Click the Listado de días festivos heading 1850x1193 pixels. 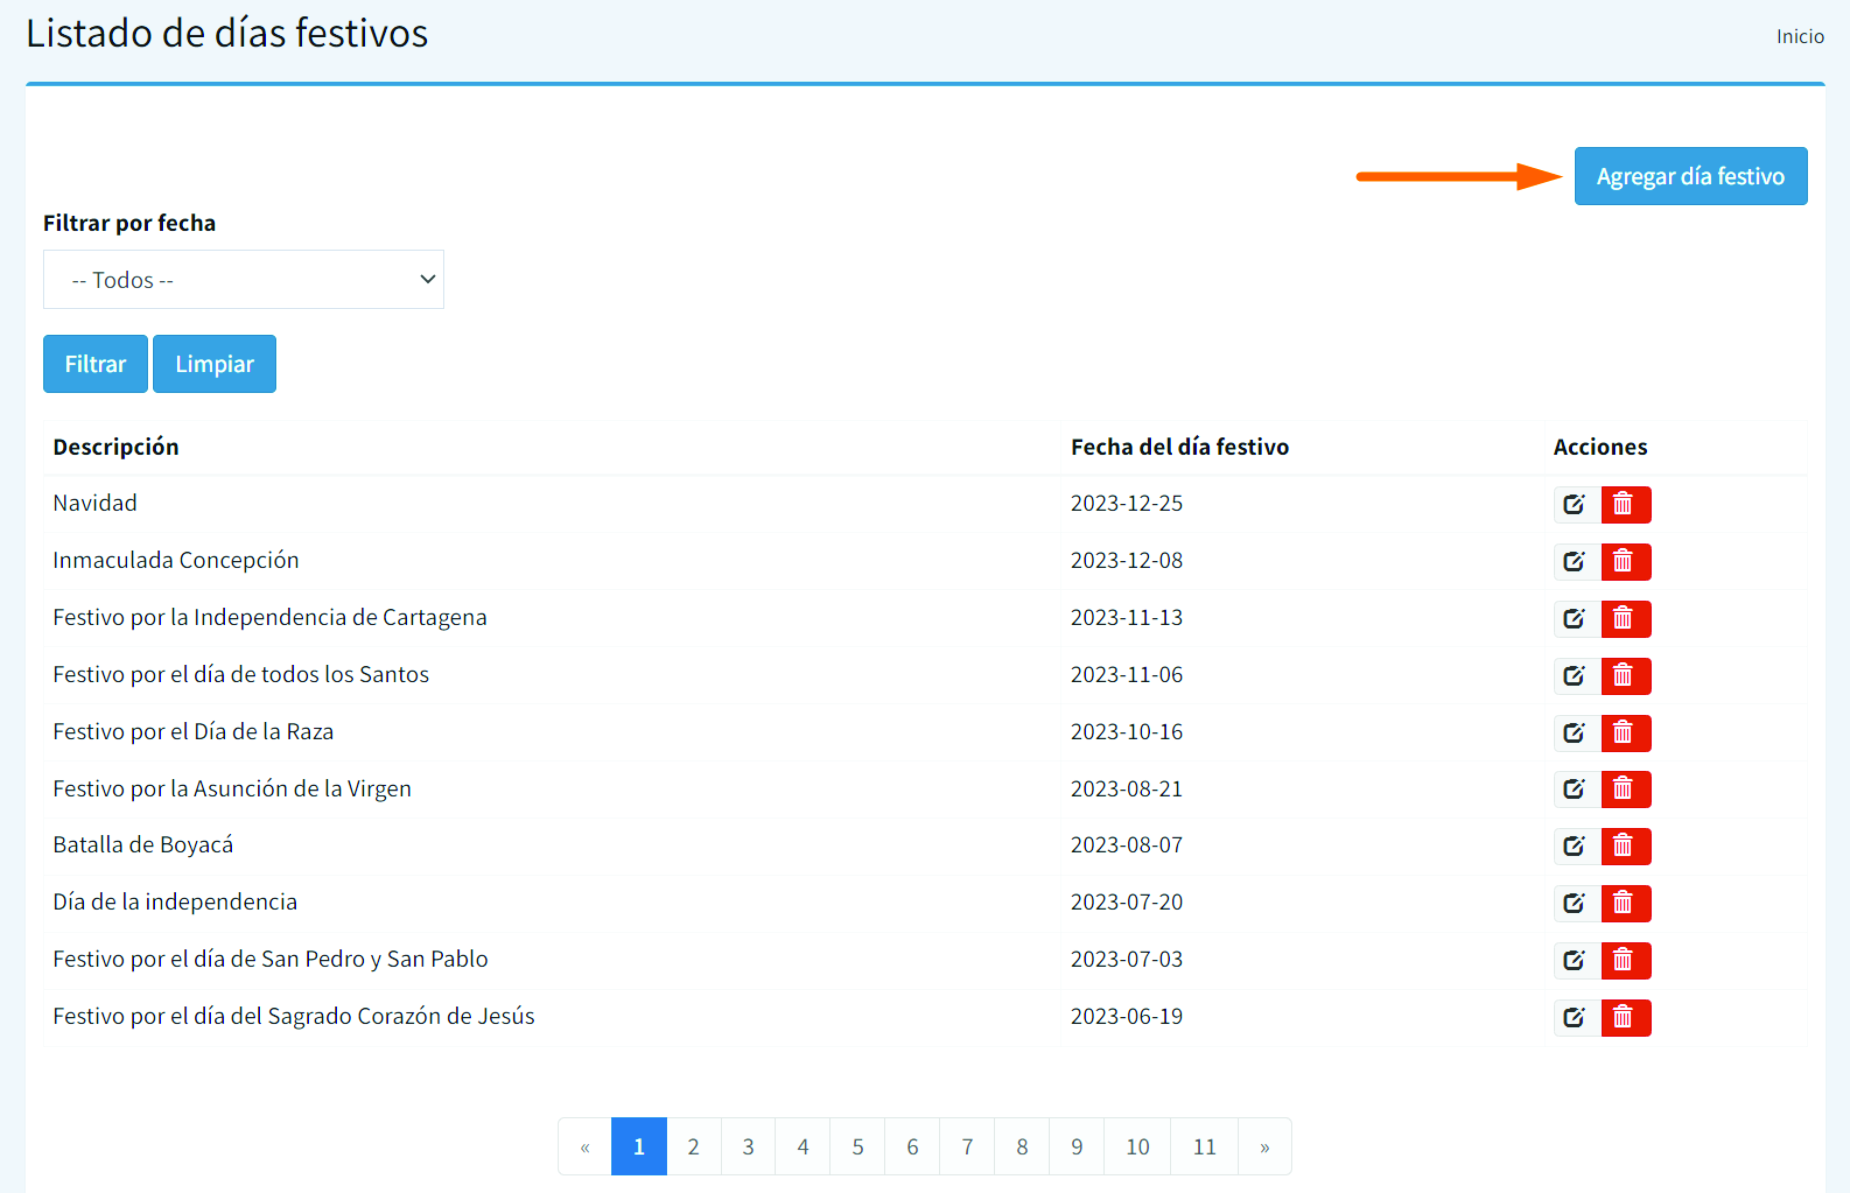click(x=227, y=33)
